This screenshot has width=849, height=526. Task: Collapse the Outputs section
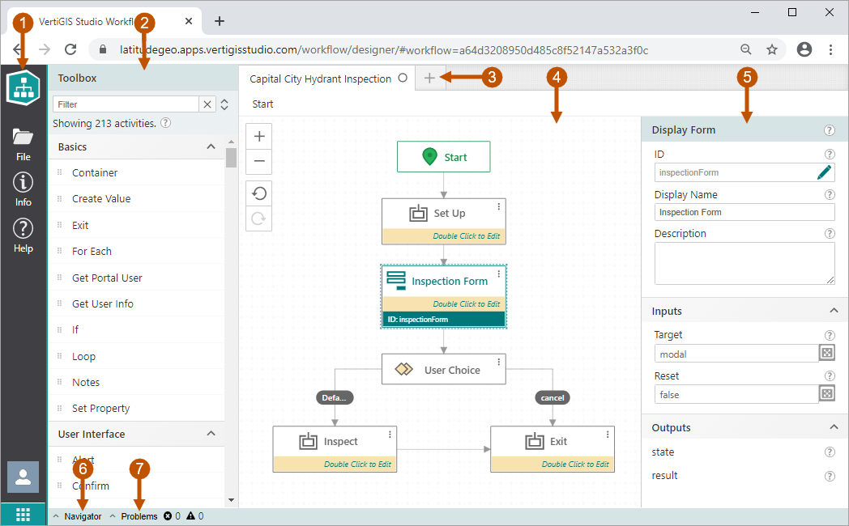(834, 426)
